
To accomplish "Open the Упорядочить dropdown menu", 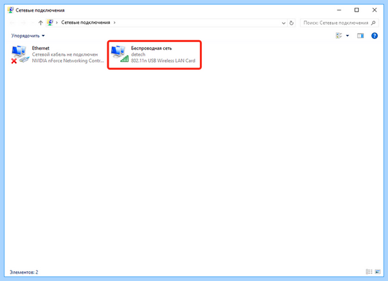I will 28,36.
